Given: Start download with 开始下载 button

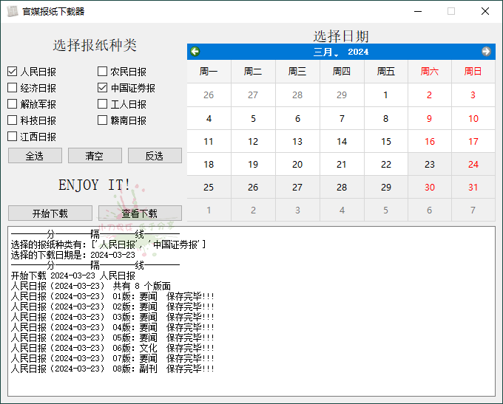Looking at the screenshot, I should pos(50,213).
